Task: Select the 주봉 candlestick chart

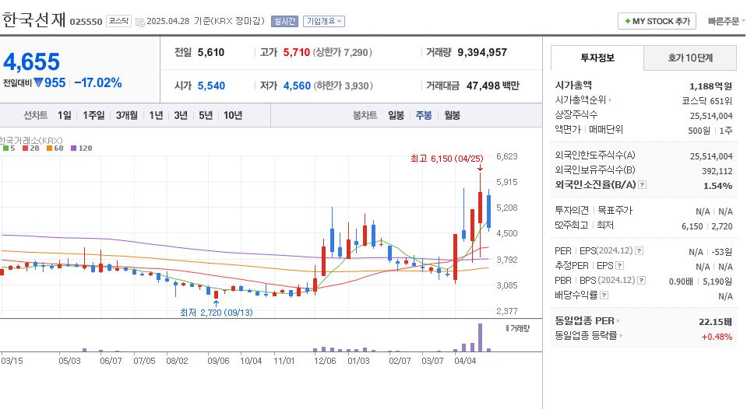Action: coord(424,115)
